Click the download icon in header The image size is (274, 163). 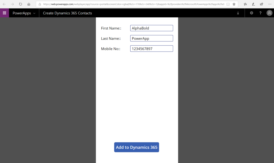(x=238, y=13)
